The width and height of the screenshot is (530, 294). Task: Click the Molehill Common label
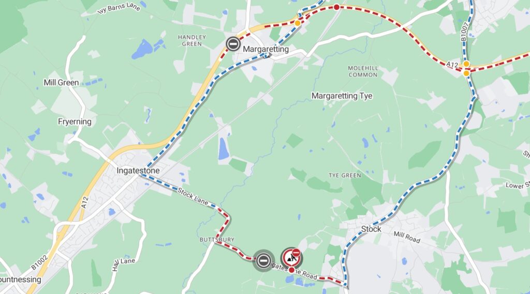click(363, 71)
